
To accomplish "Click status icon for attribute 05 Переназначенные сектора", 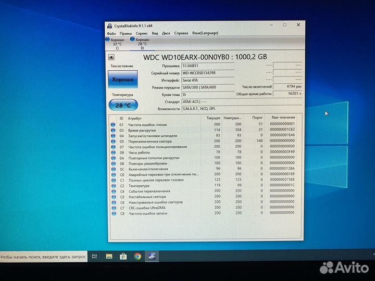I will (113, 141).
